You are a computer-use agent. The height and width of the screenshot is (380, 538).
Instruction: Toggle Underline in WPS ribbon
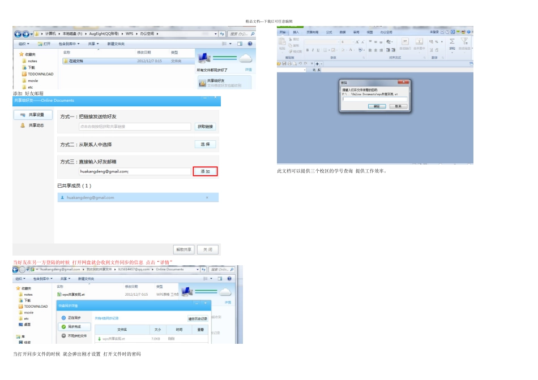(x=318, y=50)
